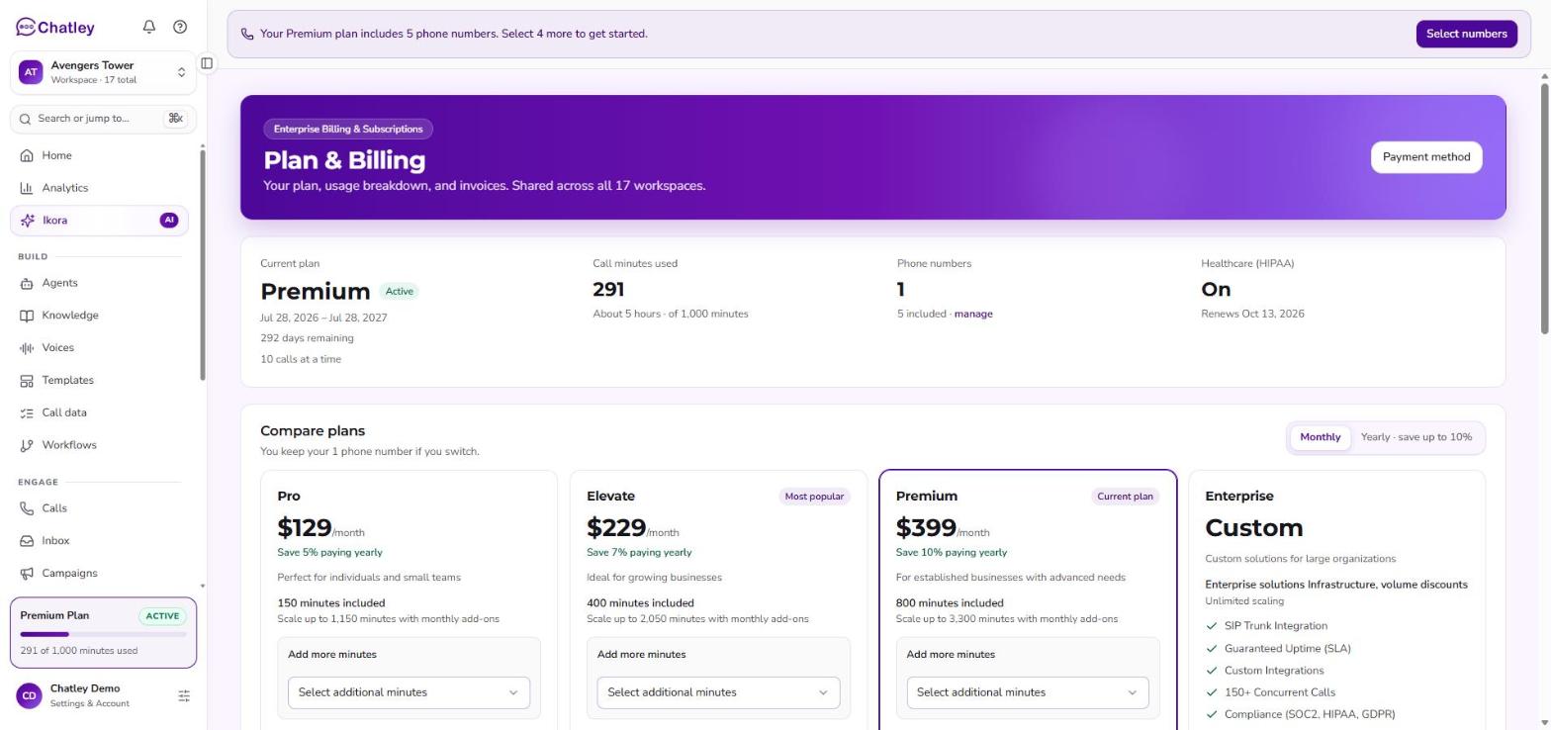Open the notifications bell

[149, 27]
